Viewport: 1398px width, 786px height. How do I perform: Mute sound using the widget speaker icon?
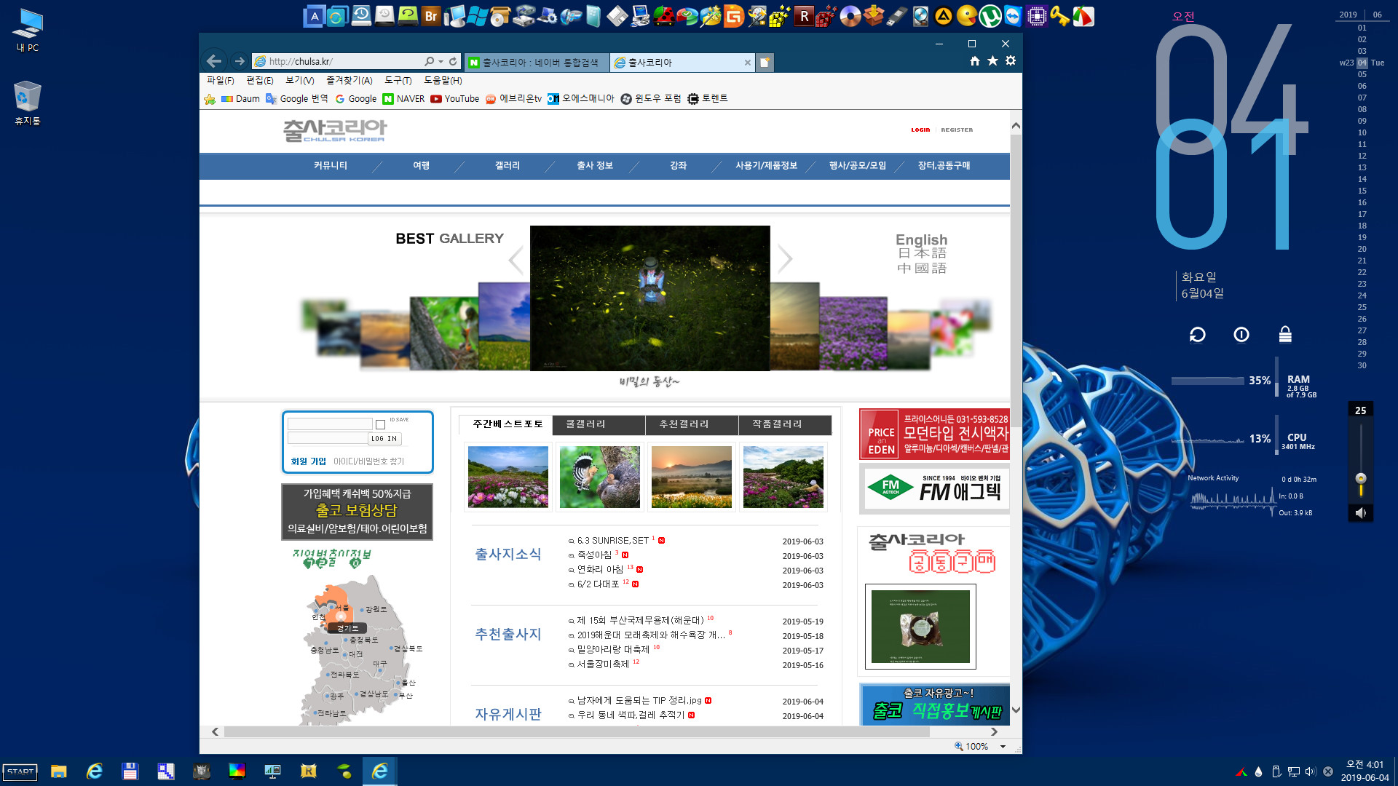point(1360,513)
